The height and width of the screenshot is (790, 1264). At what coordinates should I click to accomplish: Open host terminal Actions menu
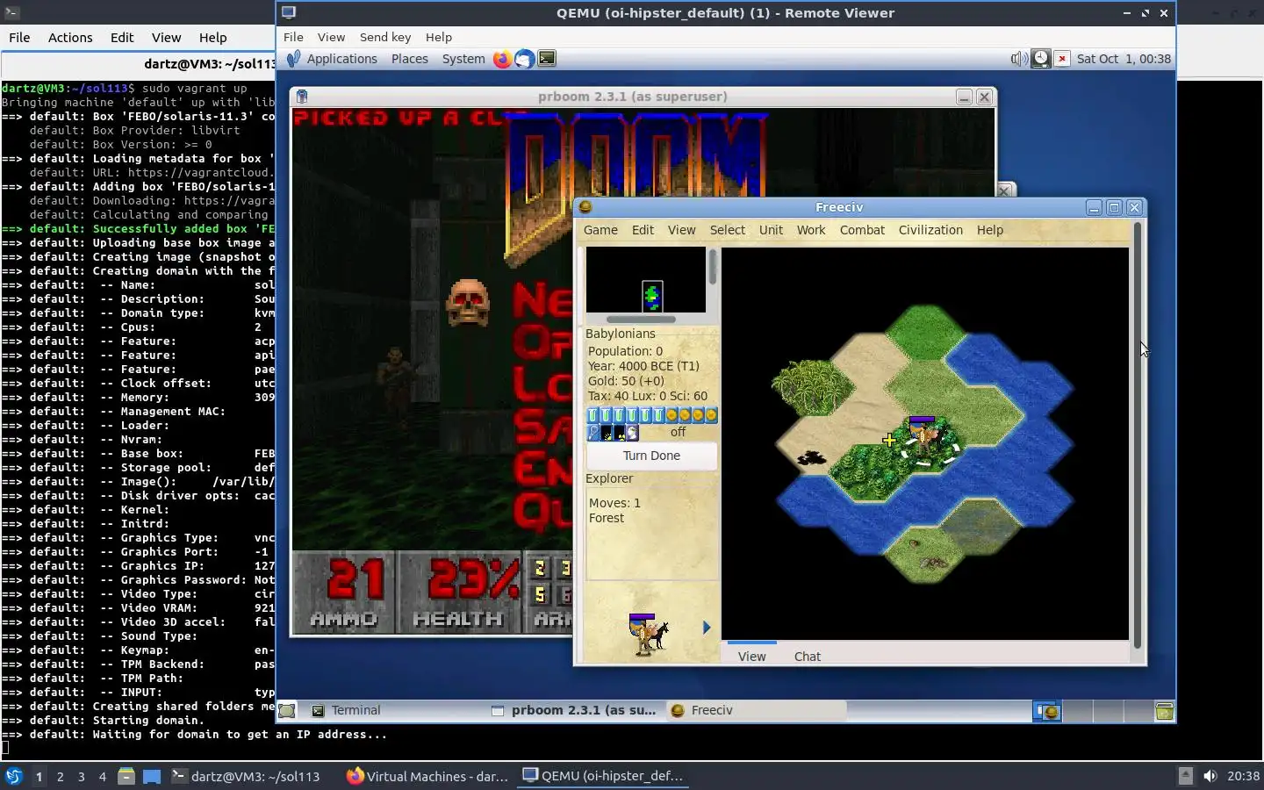click(x=70, y=38)
